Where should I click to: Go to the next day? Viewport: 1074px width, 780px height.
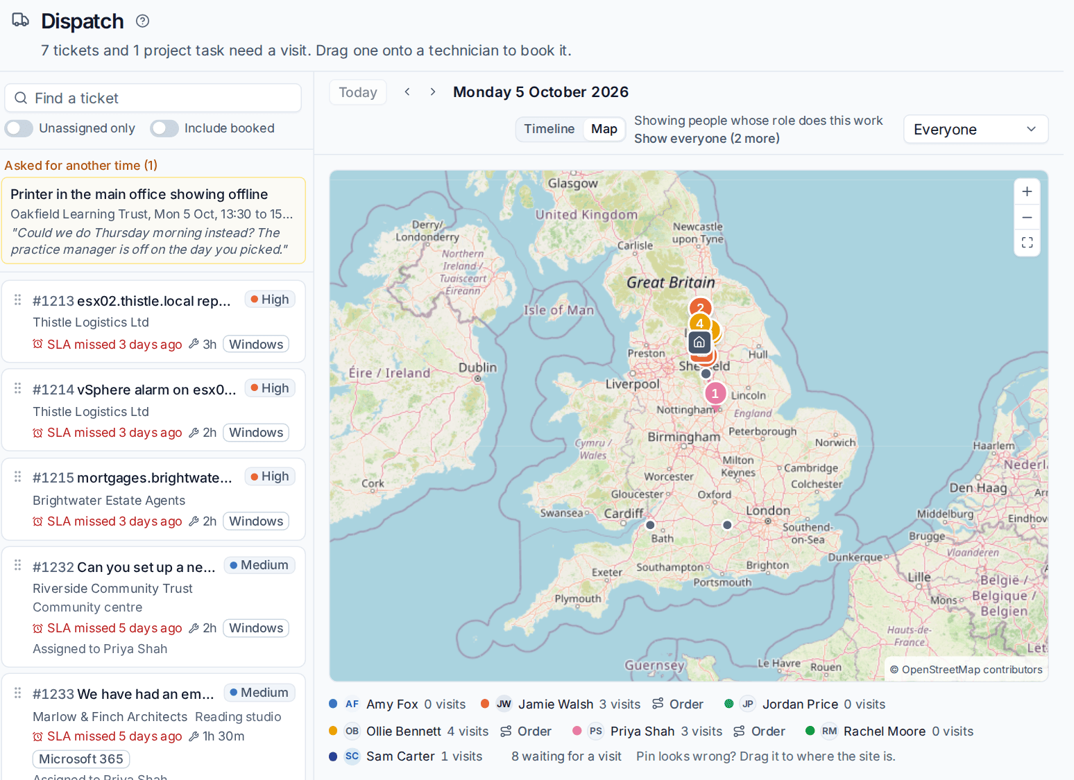(x=433, y=92)
